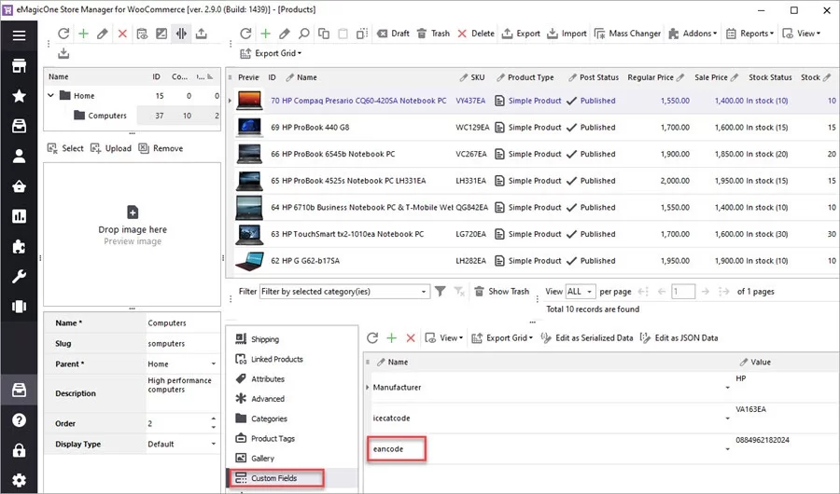The width and height of the screenshot is (840, 494).
Task: Click the filter funnel icon
Action: click(441, 292)
